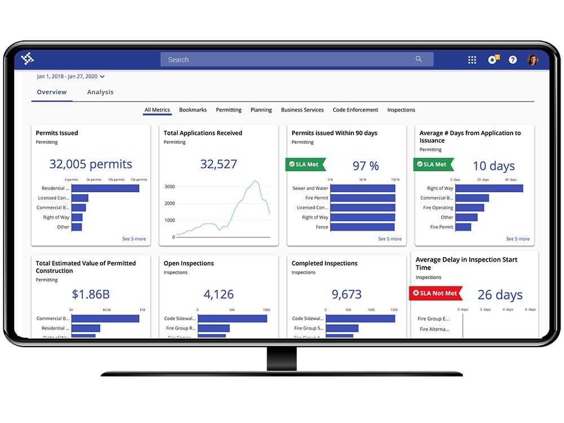The height and width of the screenshot is (423, 564).
Task: Open the apps grid launcher
Action: coord(472,60)
